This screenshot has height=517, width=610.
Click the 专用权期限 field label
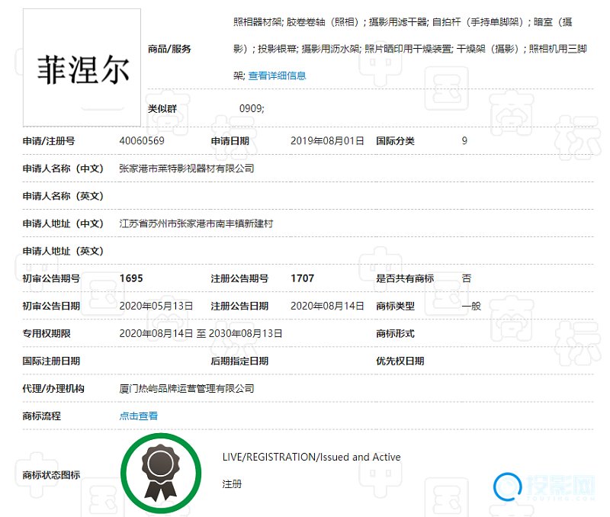click(47, 334)
